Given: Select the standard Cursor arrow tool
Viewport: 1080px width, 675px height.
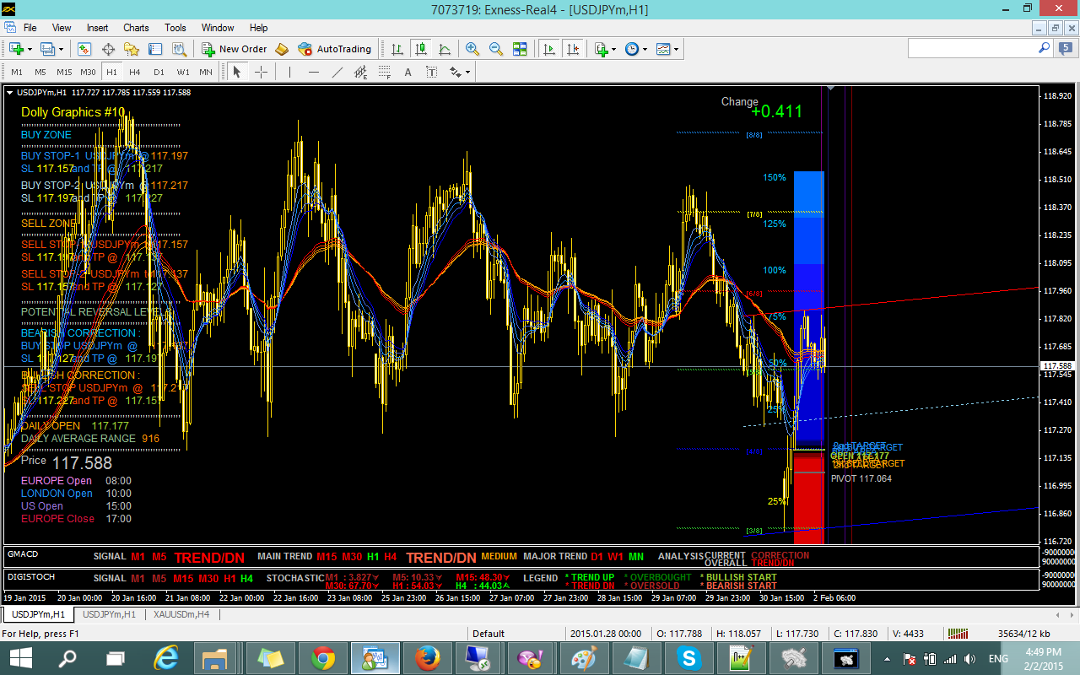Looking at the screenshot, I should tap(237, 72).
